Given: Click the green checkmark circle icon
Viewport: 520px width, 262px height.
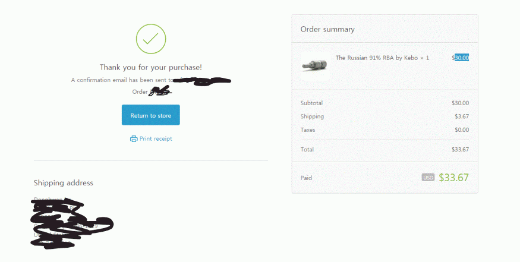Looking at the screenshot, I should (x=151, y=39).
